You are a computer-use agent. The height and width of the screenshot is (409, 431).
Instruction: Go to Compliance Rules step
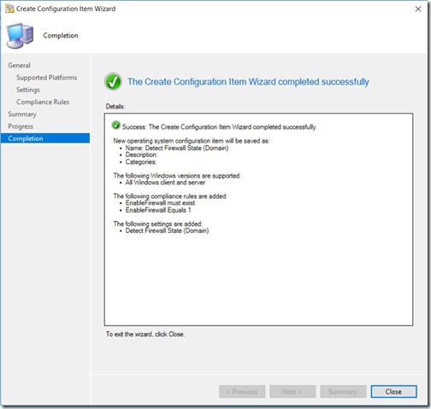point(43,102)
